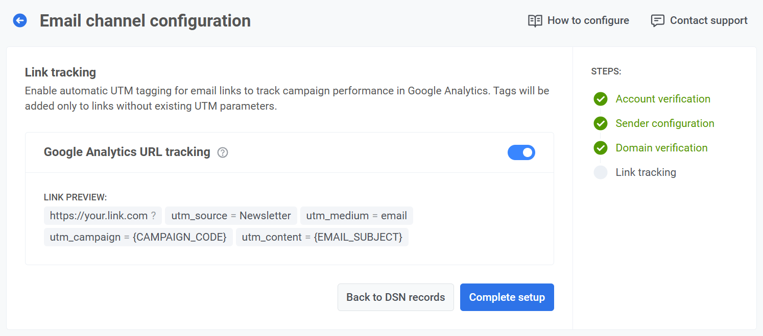Open the How to configure link

click(588, 20)
